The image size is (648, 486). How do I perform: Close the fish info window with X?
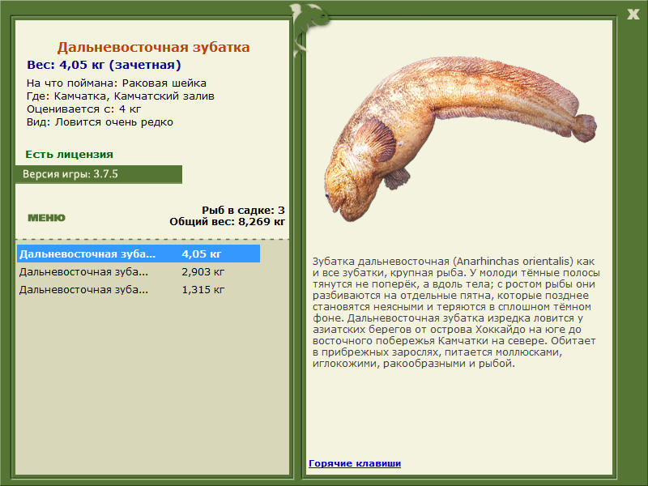coord(633,14)
